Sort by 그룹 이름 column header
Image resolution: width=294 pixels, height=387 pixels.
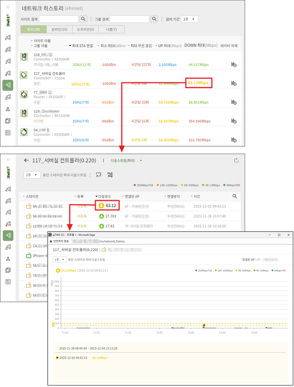(x=39, y=46)
